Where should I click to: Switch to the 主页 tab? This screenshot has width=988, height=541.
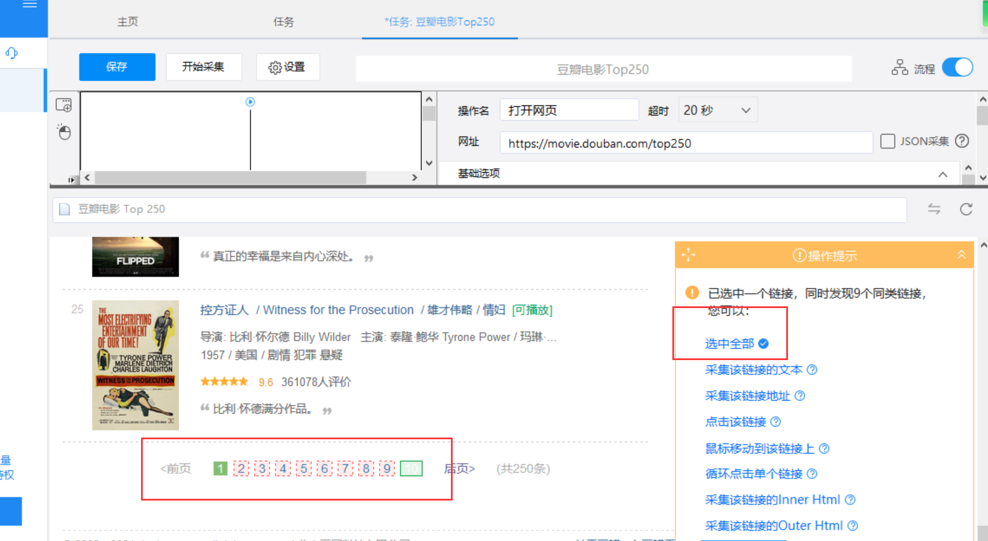(x=128, y=22)
